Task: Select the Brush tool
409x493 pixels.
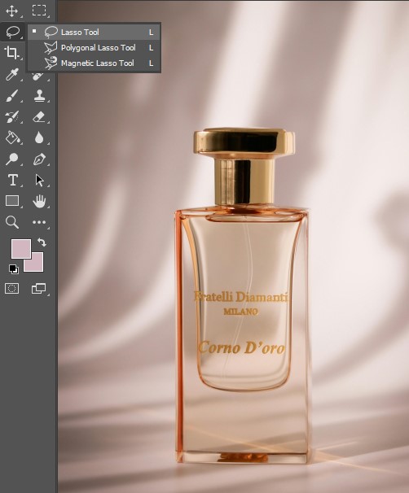Action: [x=12, y=95]
